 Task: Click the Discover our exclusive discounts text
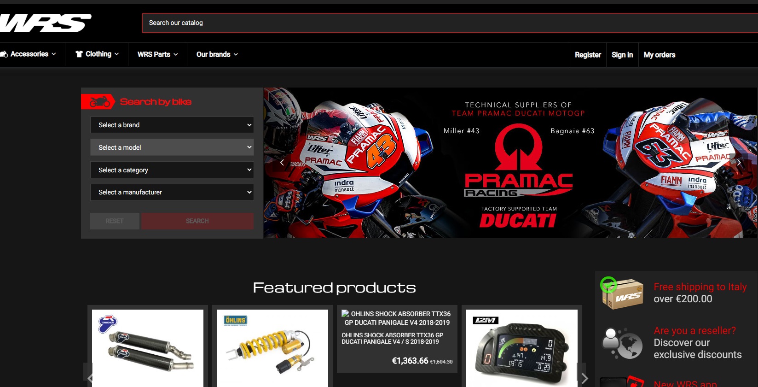pyautogui.click(x=698, y=349)
